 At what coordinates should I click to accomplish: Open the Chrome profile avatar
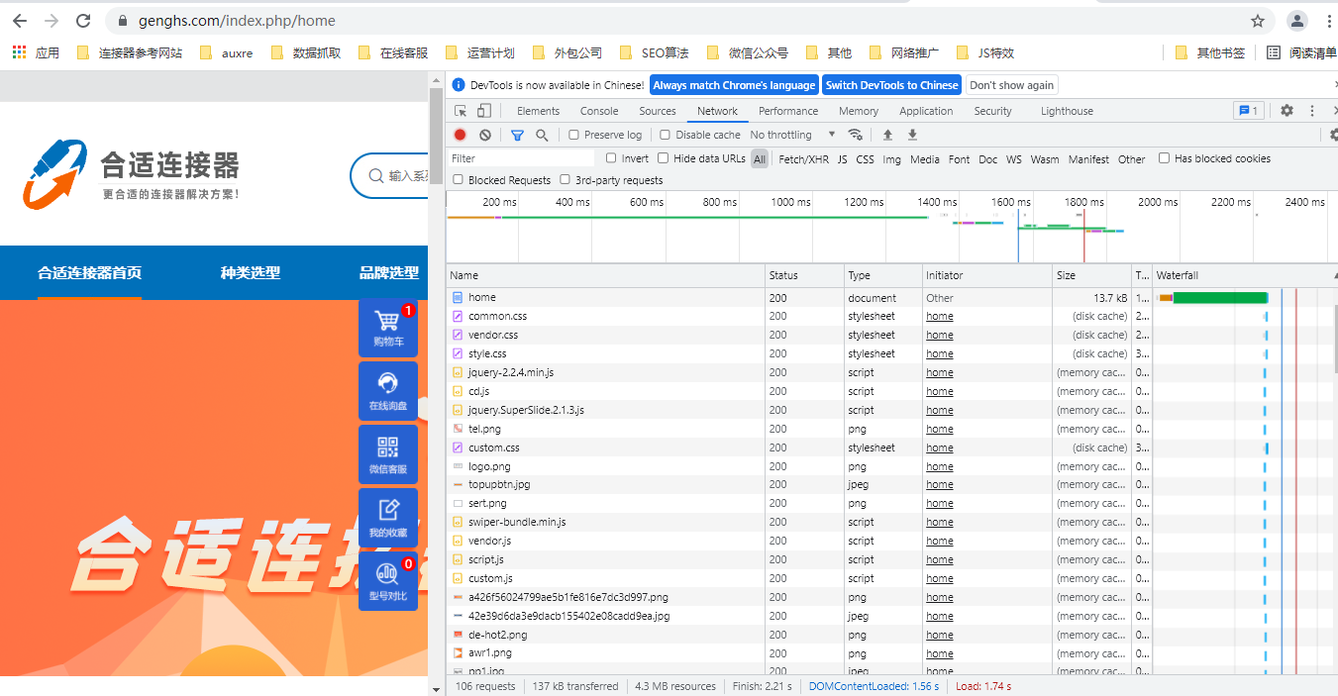(1296, 21)
